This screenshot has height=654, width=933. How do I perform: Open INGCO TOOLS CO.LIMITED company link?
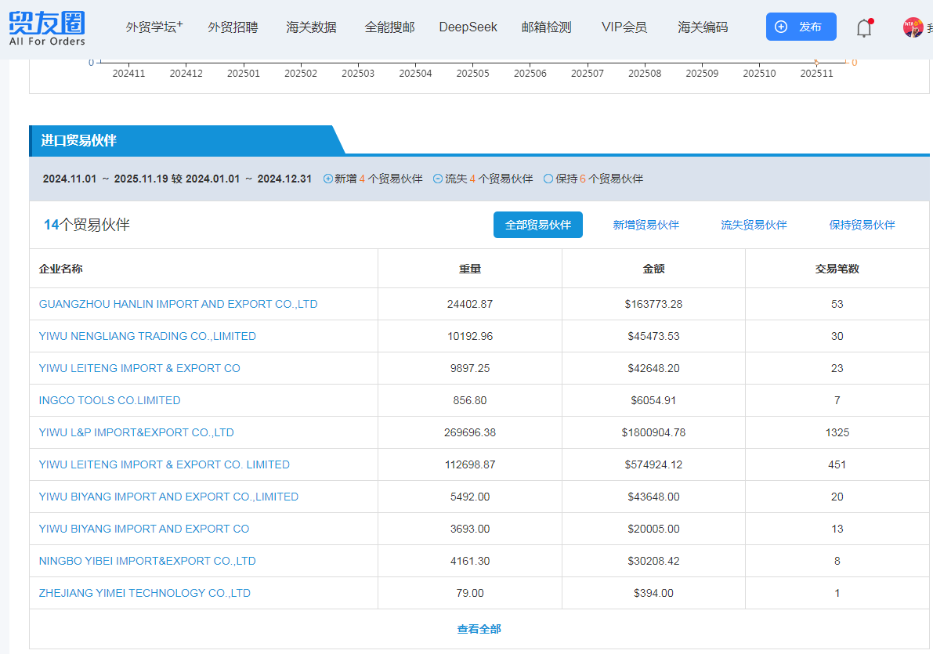tap(110, 400)
